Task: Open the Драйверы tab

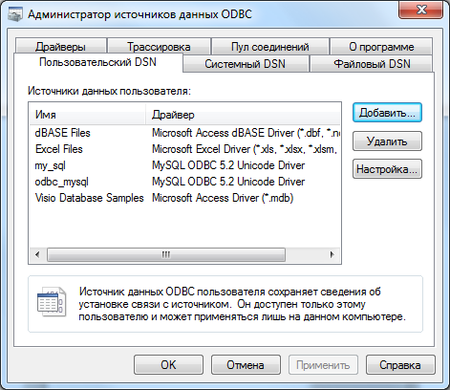Action: (60, 47)
